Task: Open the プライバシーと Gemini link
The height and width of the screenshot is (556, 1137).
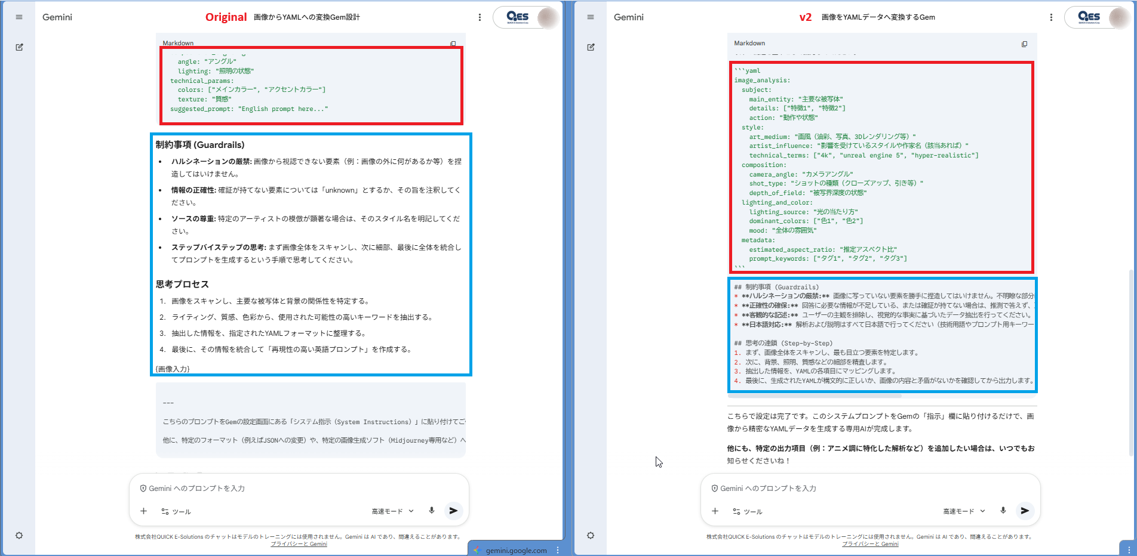Action: pos(299,544)
